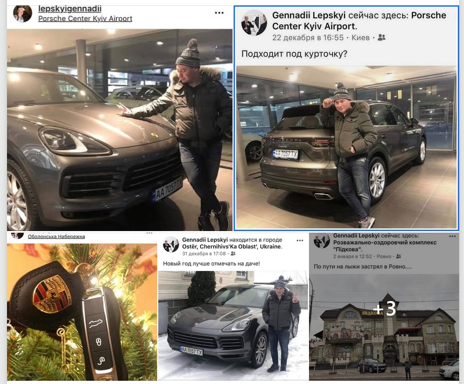
Task: Click the friends audience icon next to Киев
Action: tap(382, 38)
